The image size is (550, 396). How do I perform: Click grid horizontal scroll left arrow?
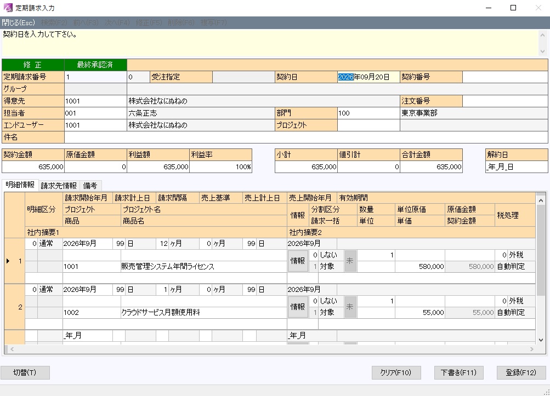pos(12,349)
